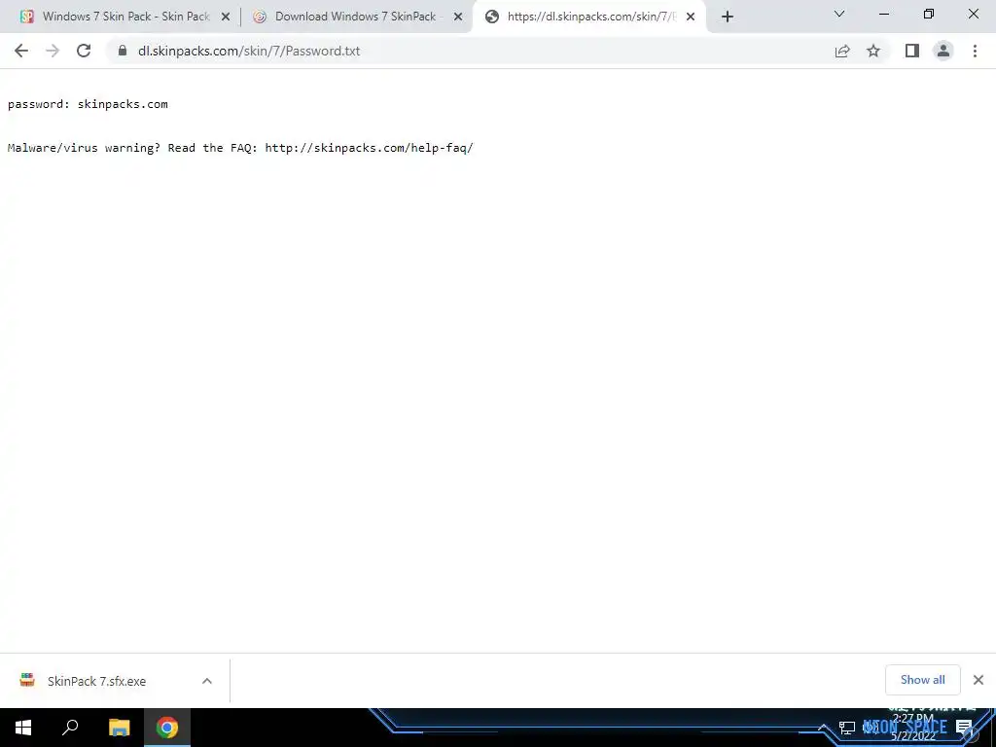Click the taskbar clock showing 2:27 PM
The height and width of the screenshot is (747, 996).
coord(912,728)
